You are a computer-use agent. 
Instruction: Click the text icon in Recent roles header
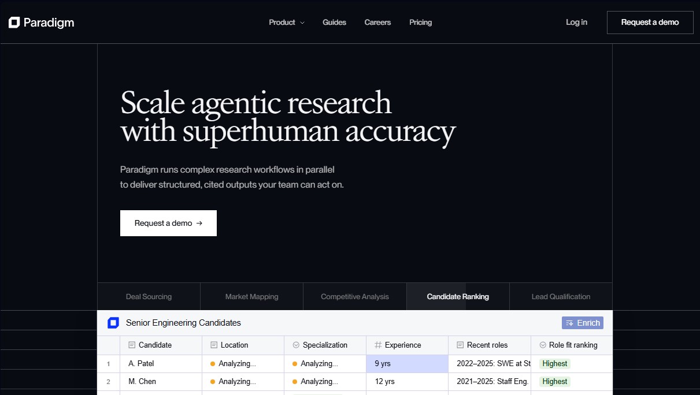[460, 345]
